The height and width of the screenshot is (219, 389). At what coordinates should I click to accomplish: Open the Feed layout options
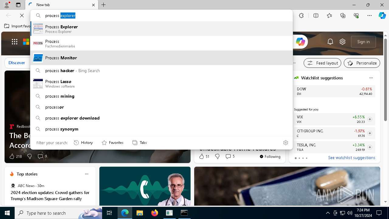click(322, 63)
